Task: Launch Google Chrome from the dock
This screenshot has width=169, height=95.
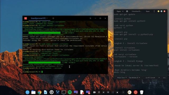Action: pyautogui.click(x=39, y=92)
